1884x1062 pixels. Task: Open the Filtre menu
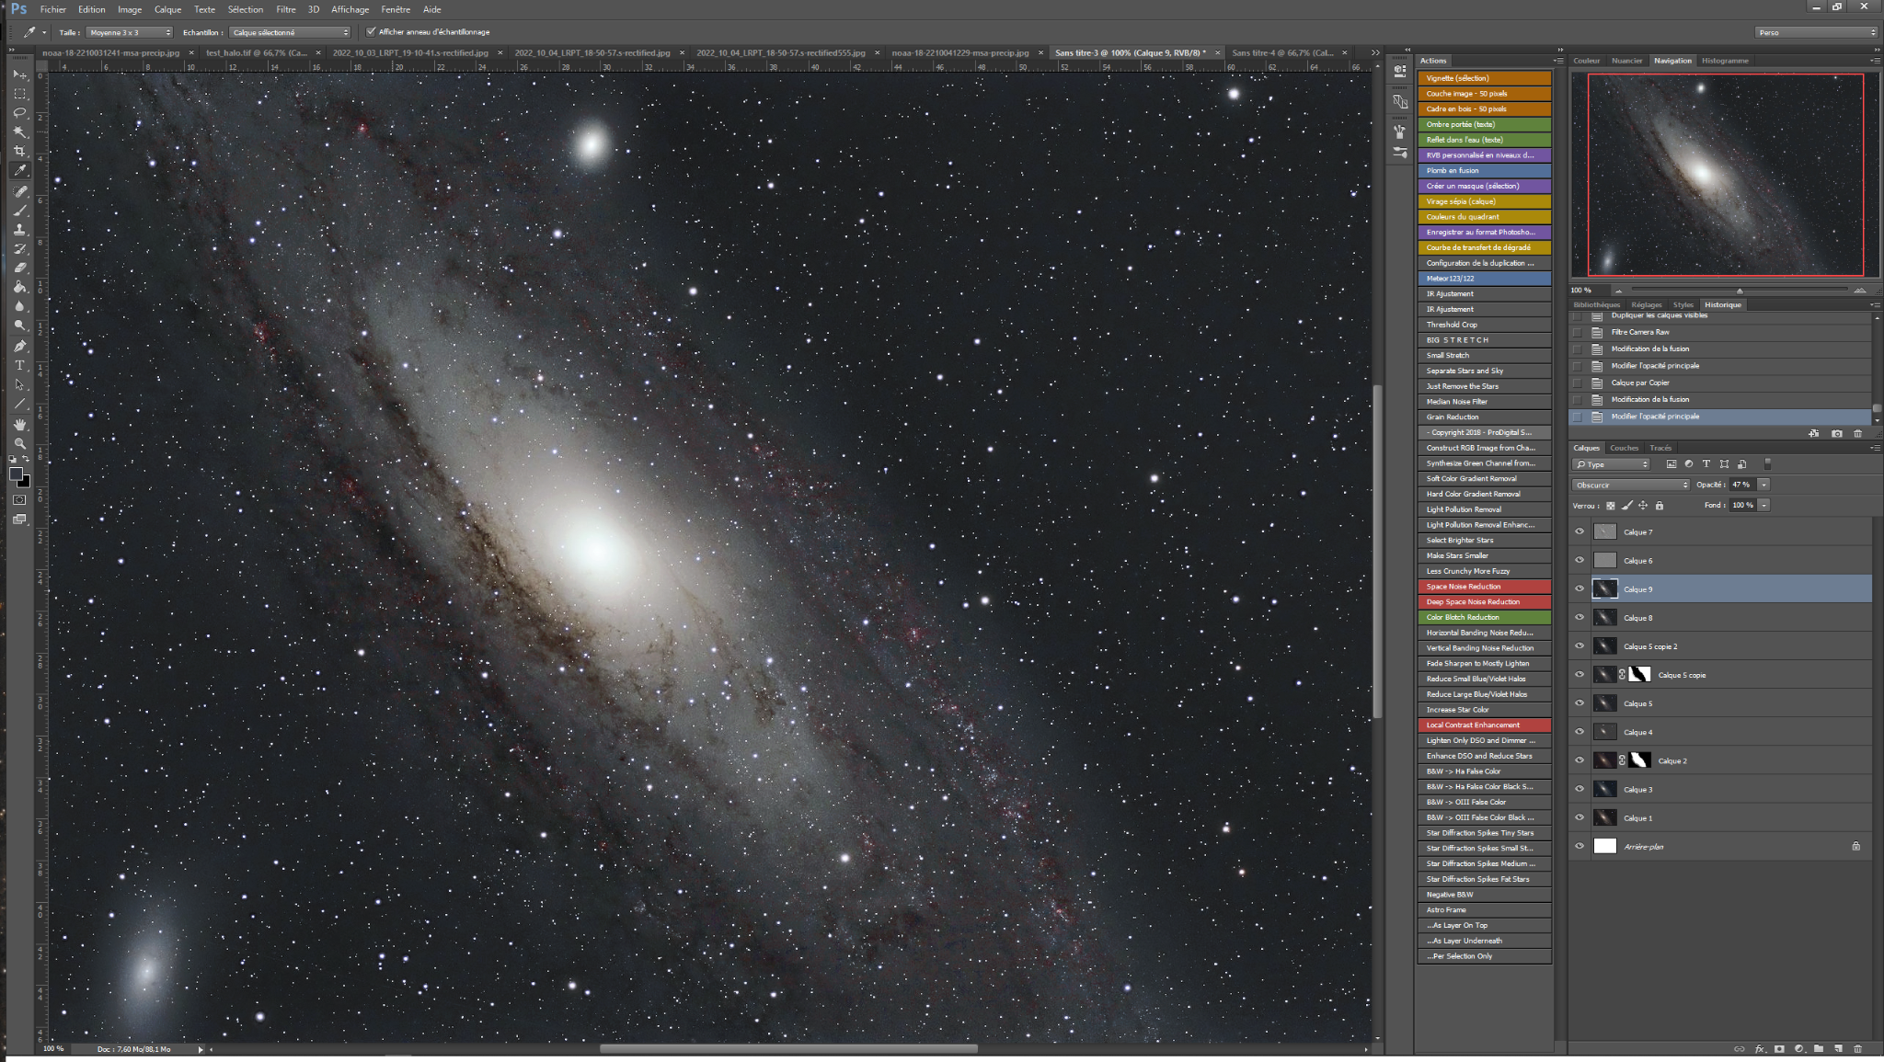click(286, 9)
